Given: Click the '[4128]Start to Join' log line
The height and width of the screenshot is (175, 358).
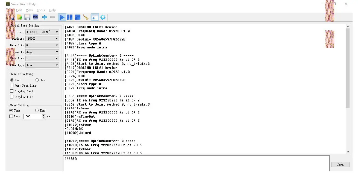Looking at the screenshot, I should pos(107,64).
